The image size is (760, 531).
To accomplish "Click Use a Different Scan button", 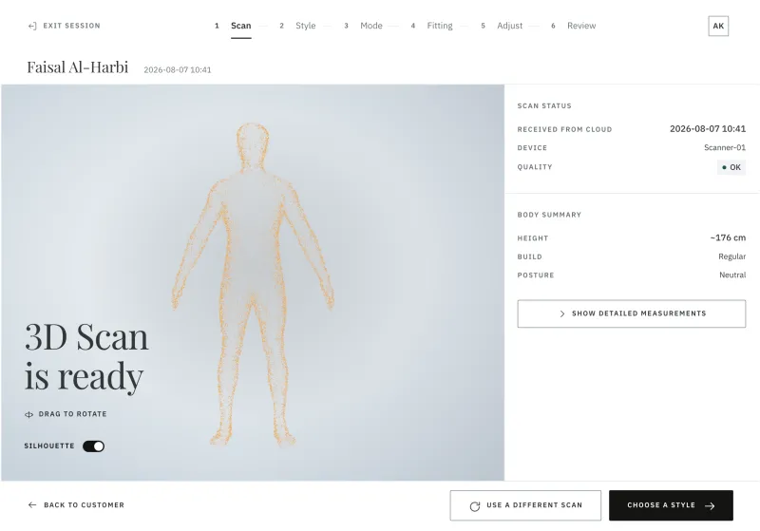I will point(525,505).
